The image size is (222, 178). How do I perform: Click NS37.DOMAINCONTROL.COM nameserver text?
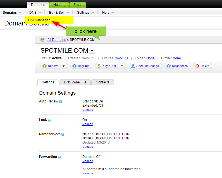pos(106,134)
